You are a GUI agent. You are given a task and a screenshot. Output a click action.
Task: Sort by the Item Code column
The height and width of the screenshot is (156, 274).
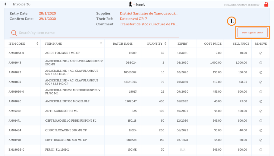click(23, 44)
